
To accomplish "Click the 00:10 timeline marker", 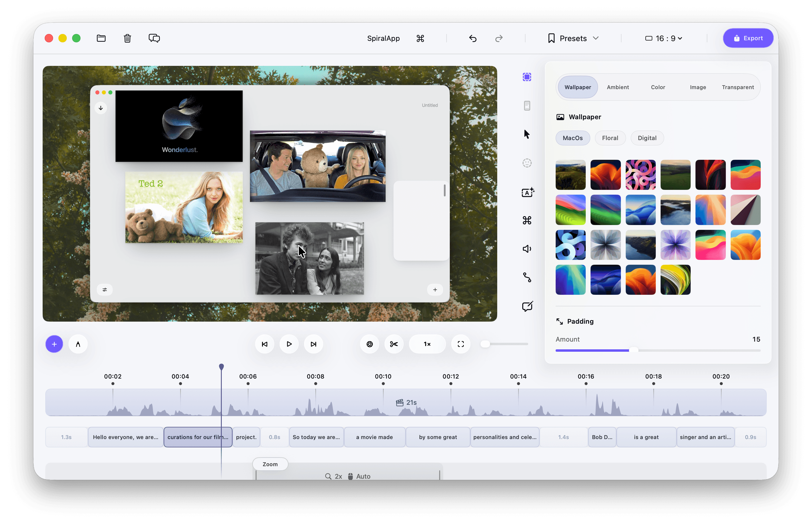I will click(383, 377).
